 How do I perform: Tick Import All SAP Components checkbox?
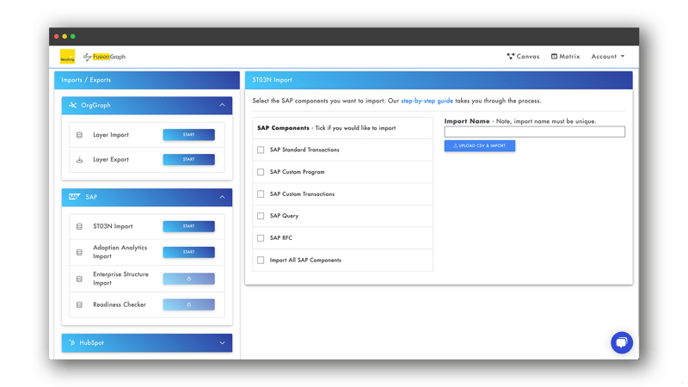click(261, 261)
